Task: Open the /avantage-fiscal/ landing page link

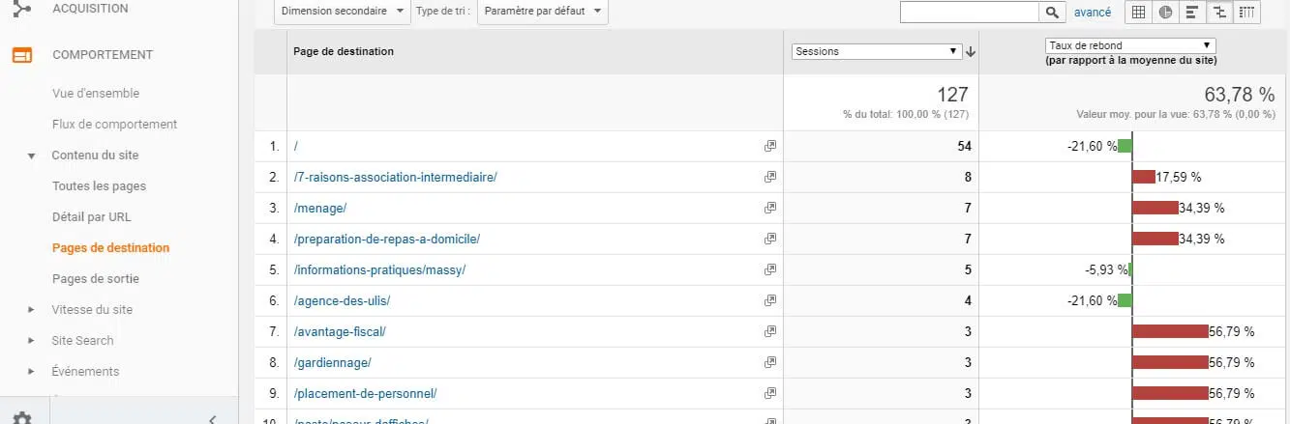Action: [x=340, y=331]
